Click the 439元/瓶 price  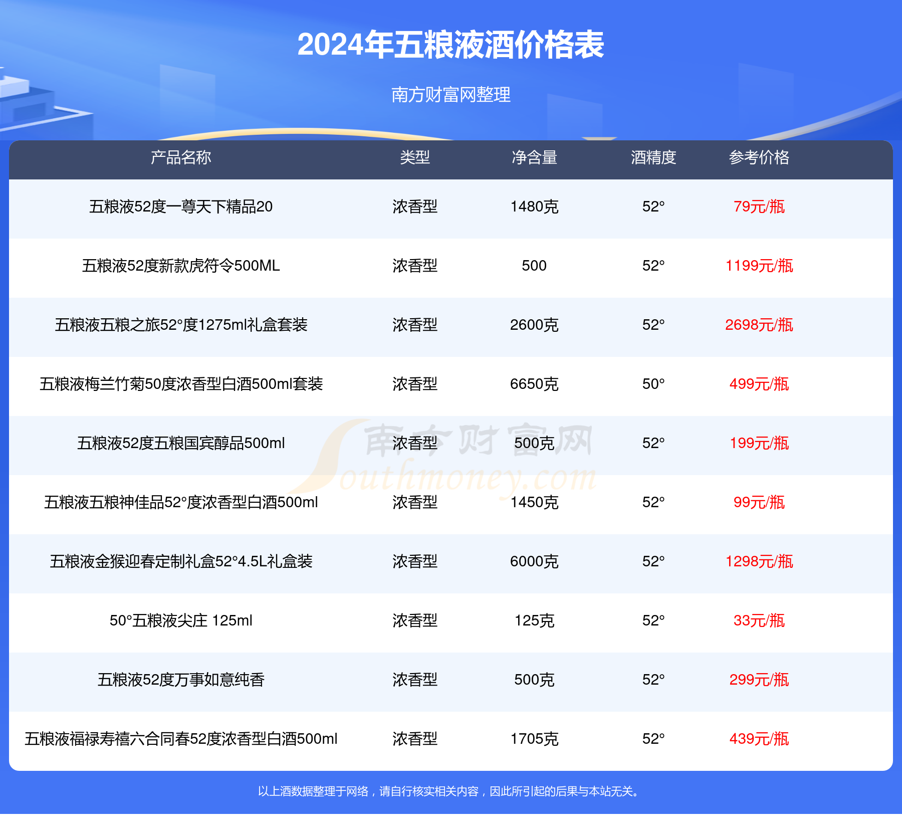[759, 739]
